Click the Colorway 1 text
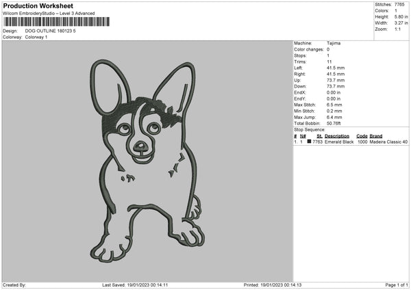 [x=36, y=37]
